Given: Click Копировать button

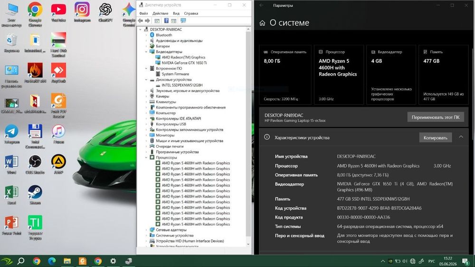Looking at the screenshot, I should pos(435,138).
